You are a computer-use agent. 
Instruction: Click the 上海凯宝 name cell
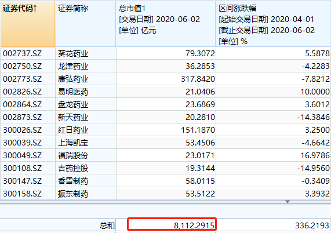point(85,143)
